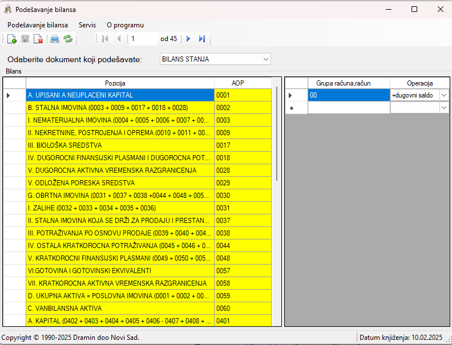This screenshot has height=345, width=452.
Task: Click the record number input field
Action: pyautogui.click(x=143, y=39)
